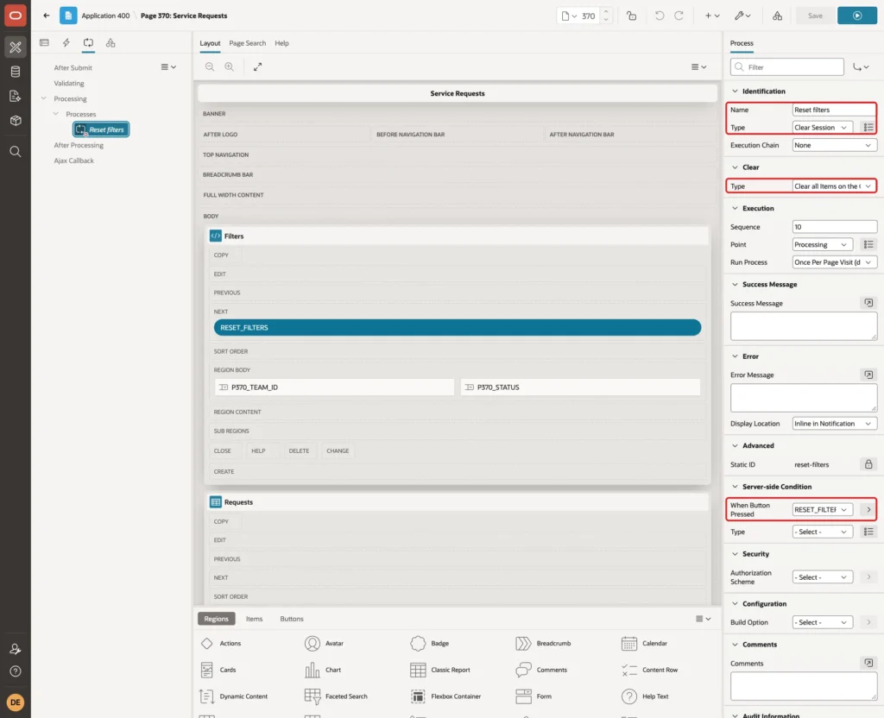Click the Save button
Screen dimensions: 884x718
click(815, 16)
